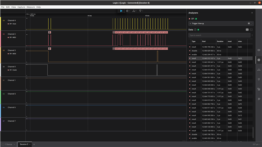Click the SPI - MISO label under Channel 2
The image size is (262, 147).
13,37
